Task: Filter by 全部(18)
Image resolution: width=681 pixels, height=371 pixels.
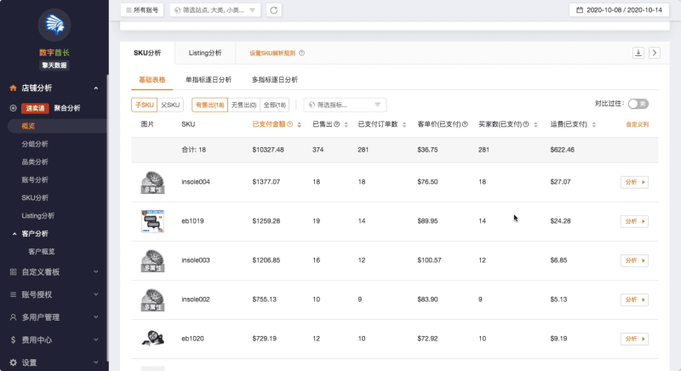Action: tap(274, 105)
